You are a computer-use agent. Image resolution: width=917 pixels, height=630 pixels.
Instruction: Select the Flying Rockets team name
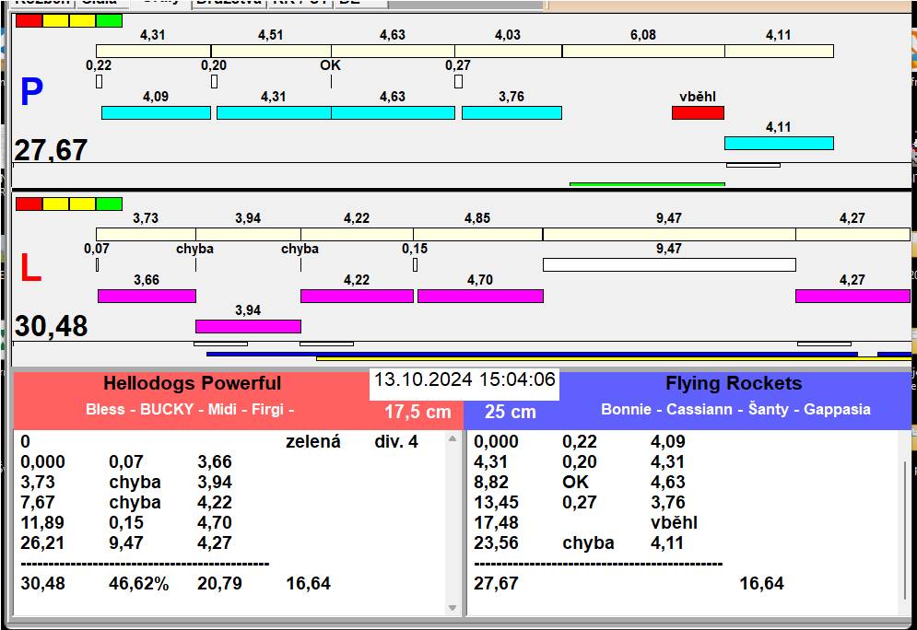coord(734,383)
